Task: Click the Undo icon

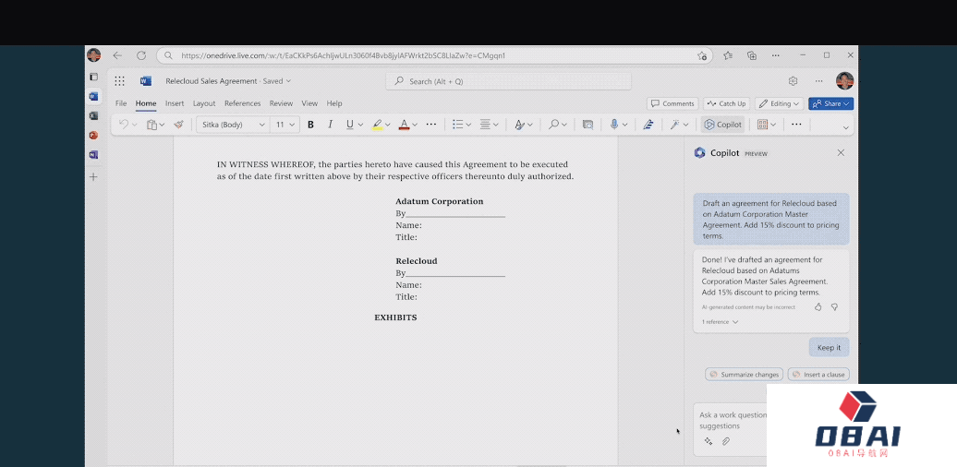Action: [x=123, y=125]
